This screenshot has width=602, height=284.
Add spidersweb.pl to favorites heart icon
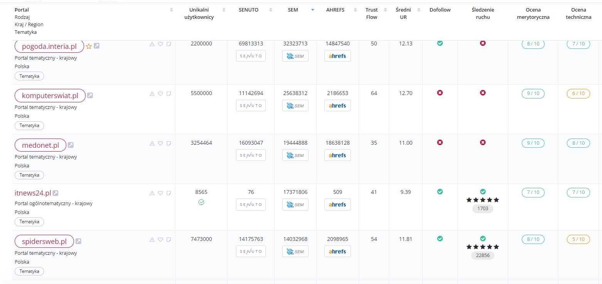pos(160,239)
